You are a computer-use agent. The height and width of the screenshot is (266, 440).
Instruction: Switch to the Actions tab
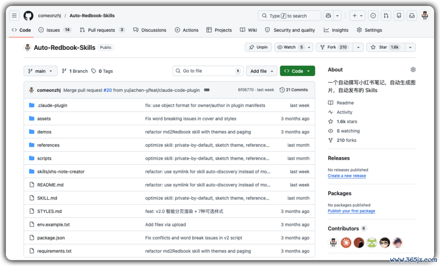tap(187, 30)
